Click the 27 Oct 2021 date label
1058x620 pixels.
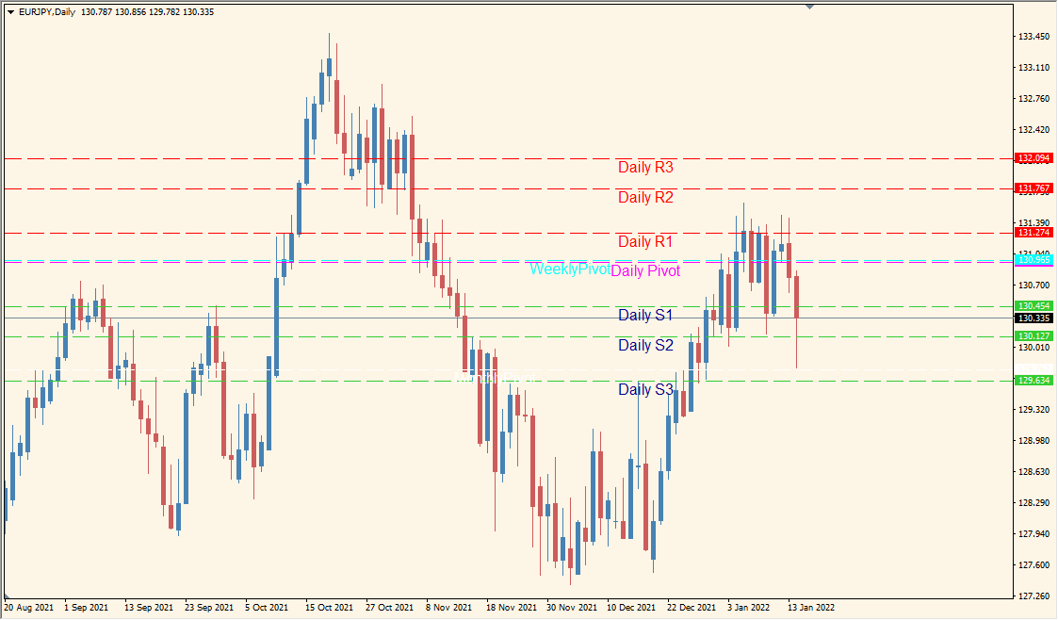click(x=389, y=607)
